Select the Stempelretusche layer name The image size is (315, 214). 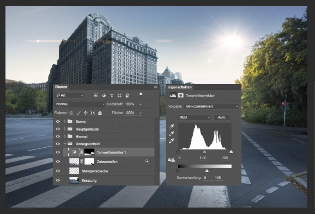[95, 171]
